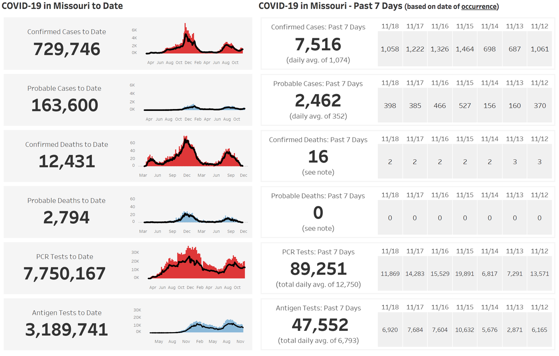The height and width of the screenshot is (356, 559).
Task: Select the 7,516 past 7 days confirmed cases
Action: pos(318,44)
